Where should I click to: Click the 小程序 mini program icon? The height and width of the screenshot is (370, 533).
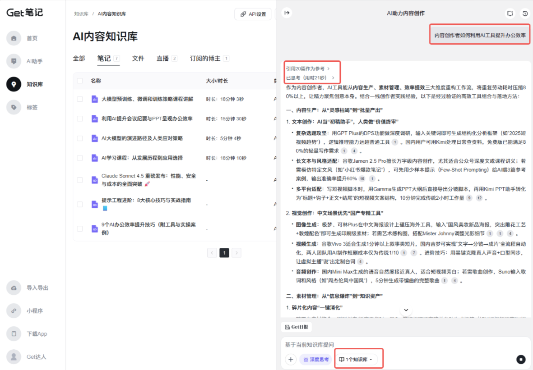pyautogui.click(x=14, y=311)
